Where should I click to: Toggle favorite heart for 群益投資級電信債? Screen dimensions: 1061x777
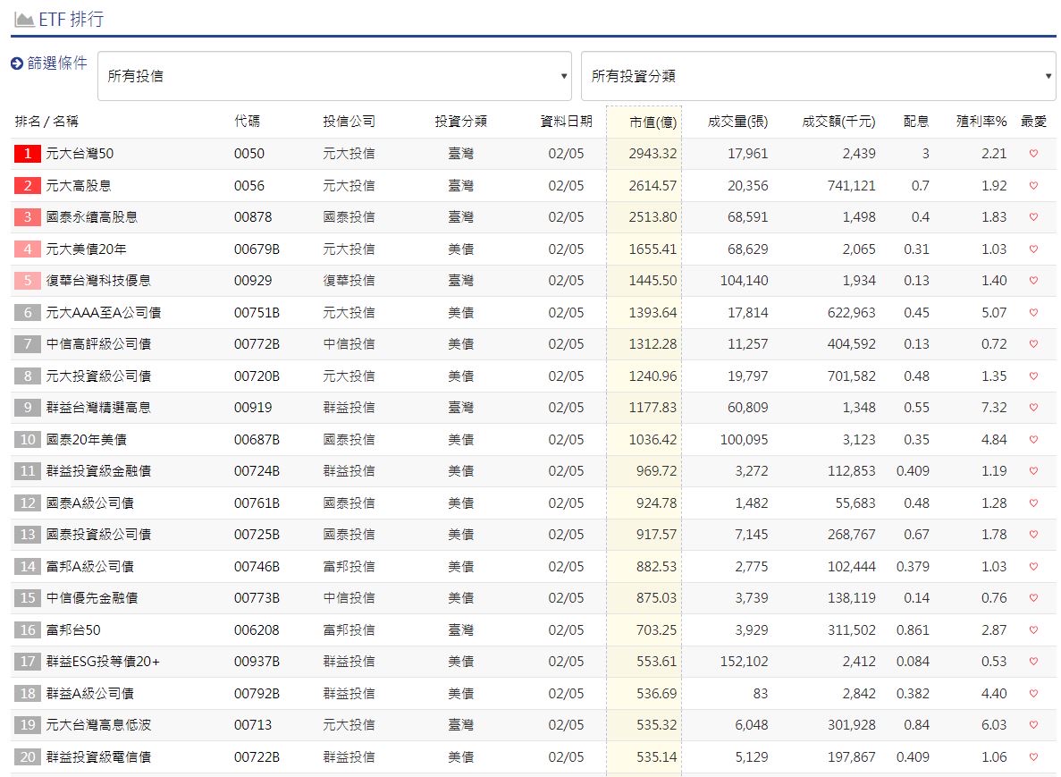click(1033, 757)
